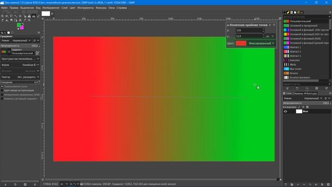This screenshot has height=187, width=332.
Task: Select the Blue Green gradient
Action: [306, 69]
